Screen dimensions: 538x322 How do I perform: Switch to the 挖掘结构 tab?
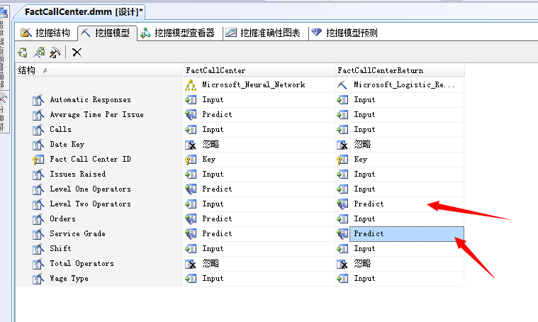[x=45, y=33]
